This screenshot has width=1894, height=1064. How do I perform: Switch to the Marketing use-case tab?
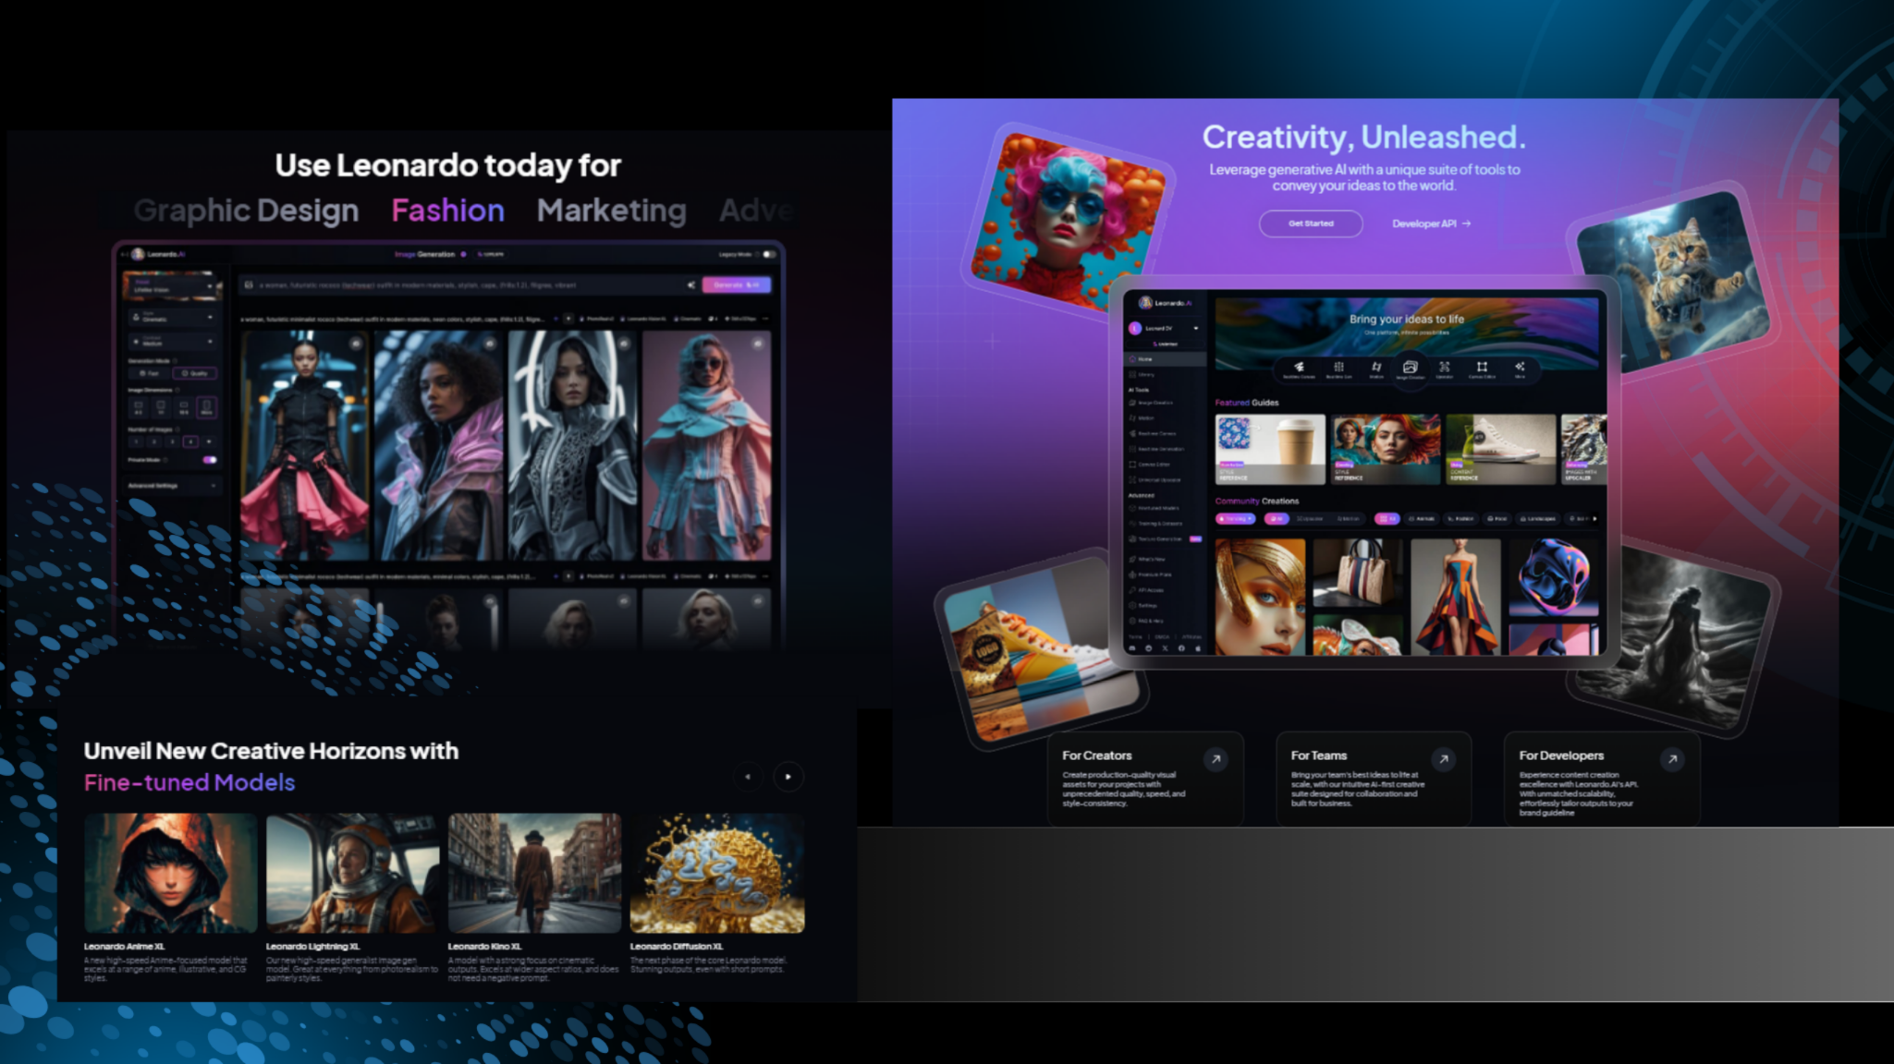pyautogui.click(x=611, y=211)
